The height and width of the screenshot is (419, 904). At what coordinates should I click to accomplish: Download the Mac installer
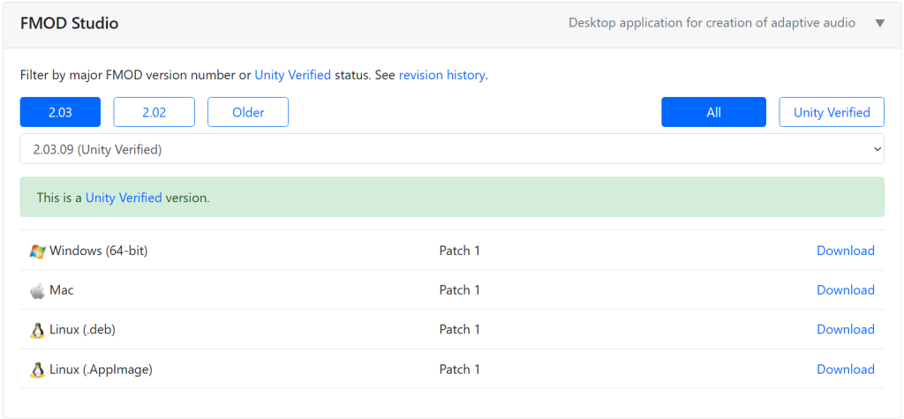[846, 290]
